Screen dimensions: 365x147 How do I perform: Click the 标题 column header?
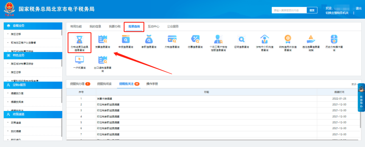[x=206, y=92]
